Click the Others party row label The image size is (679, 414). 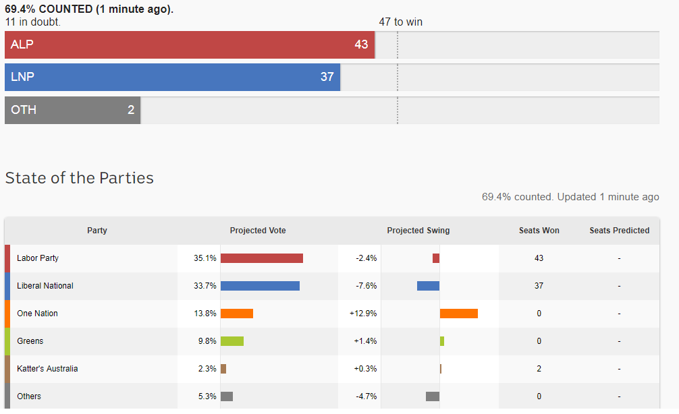pos(29,396)
